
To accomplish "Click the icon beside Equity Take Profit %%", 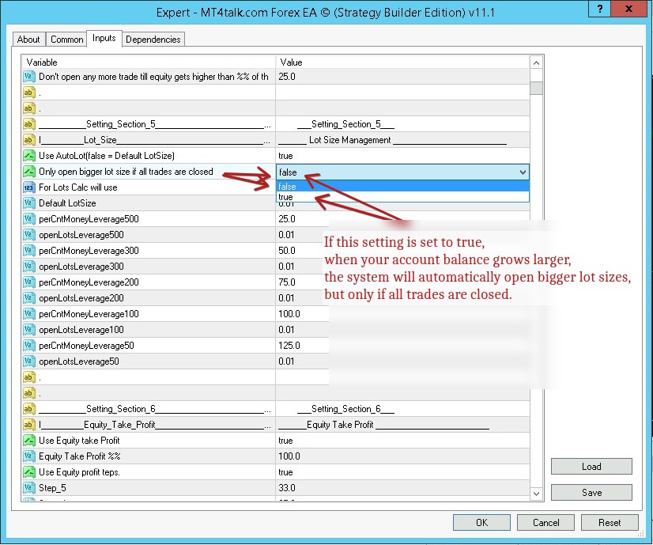I will (x=28, y=456).
